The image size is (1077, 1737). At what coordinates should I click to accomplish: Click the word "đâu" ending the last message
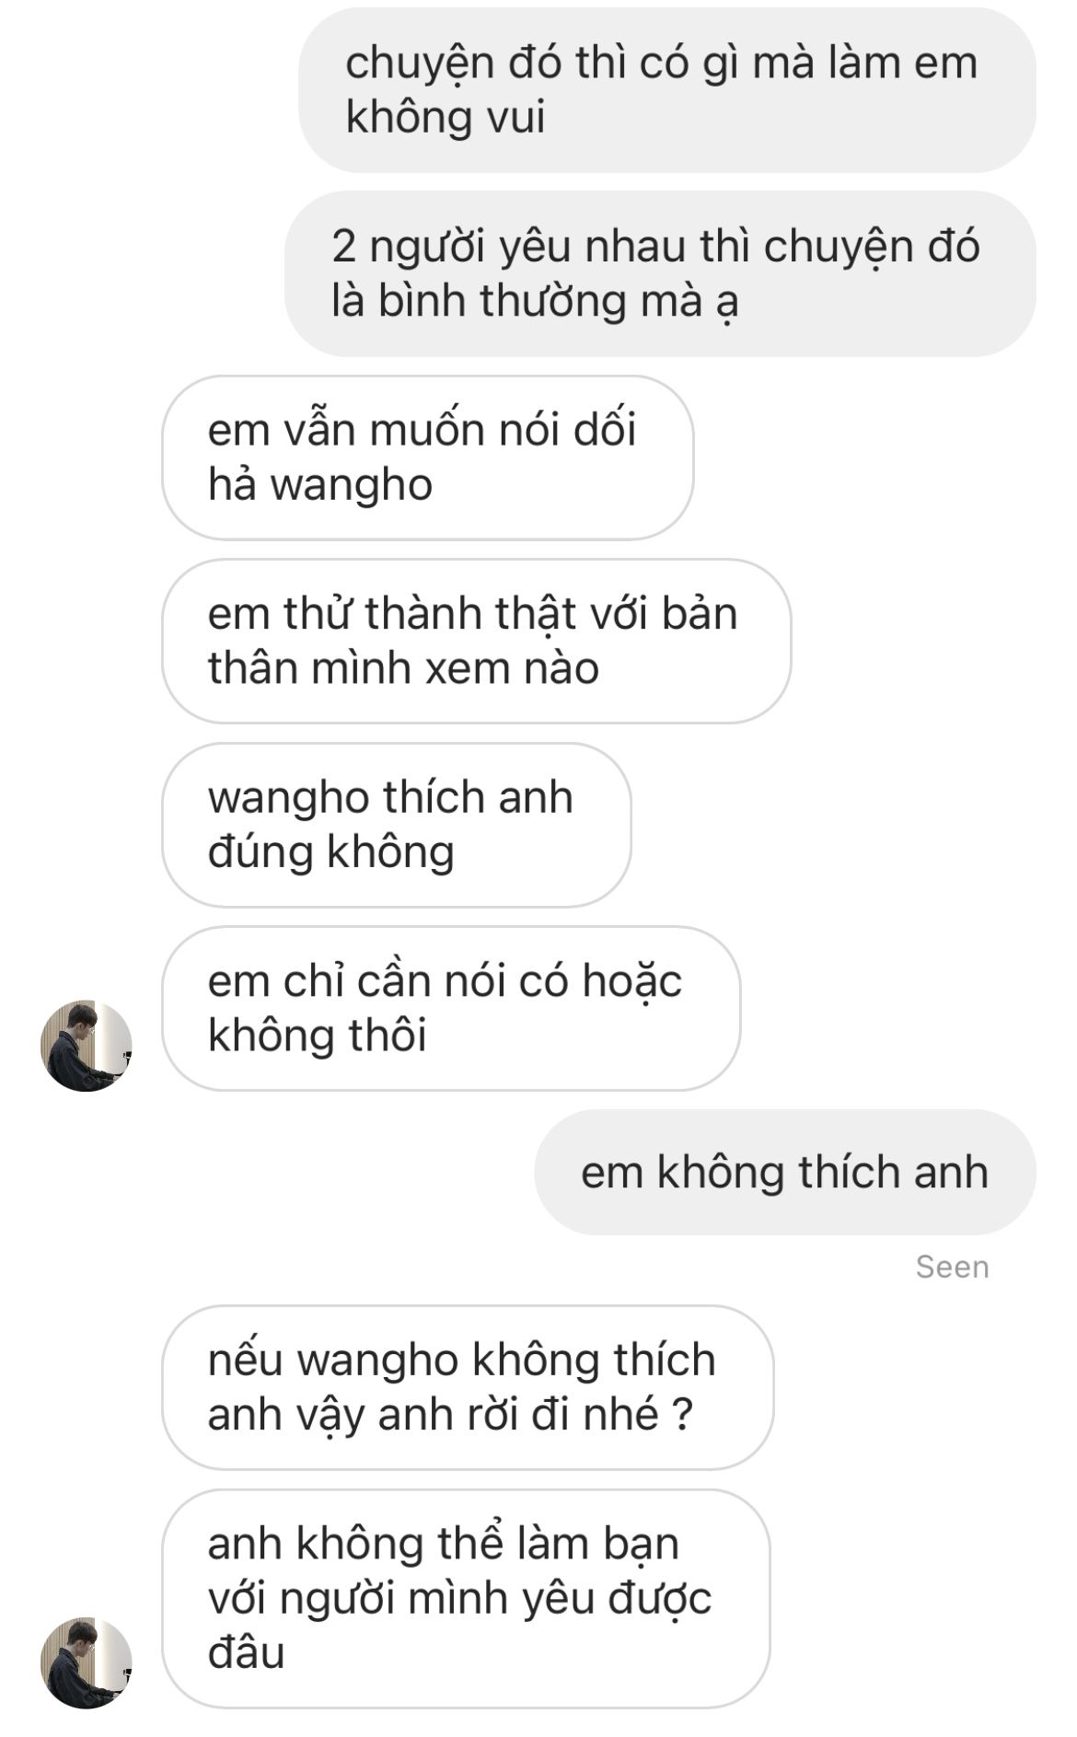pos(246,1653)
